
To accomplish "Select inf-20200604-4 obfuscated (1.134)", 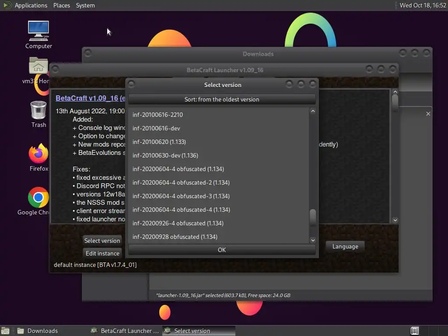I will click(219, 169).
